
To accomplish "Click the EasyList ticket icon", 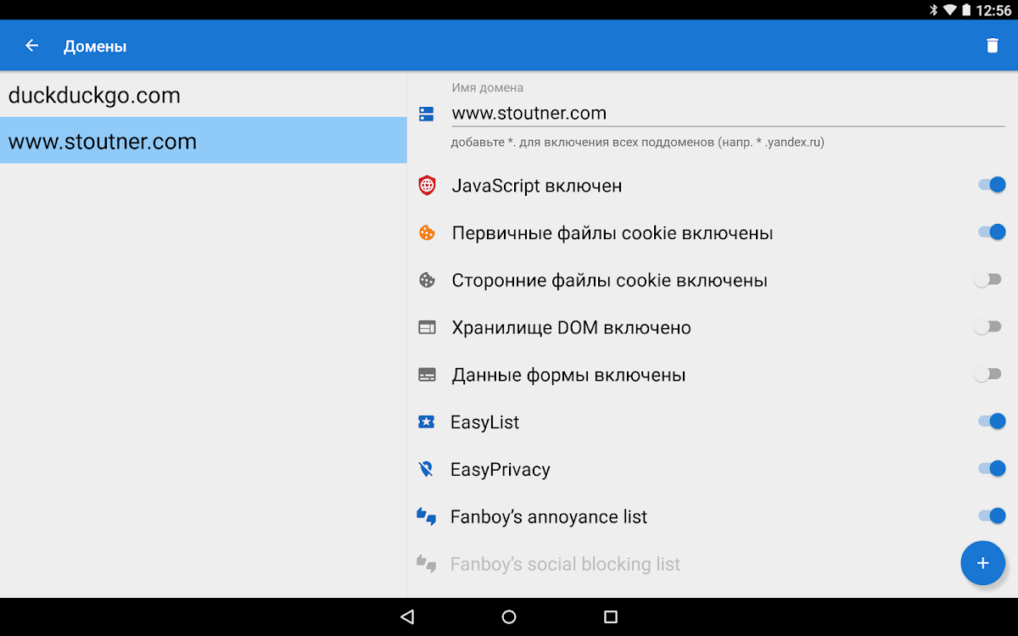I will click(427, 421).
